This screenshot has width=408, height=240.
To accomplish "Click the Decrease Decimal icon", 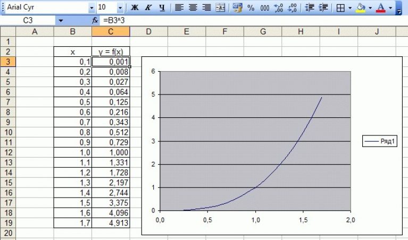I will (x=291, y=8).
